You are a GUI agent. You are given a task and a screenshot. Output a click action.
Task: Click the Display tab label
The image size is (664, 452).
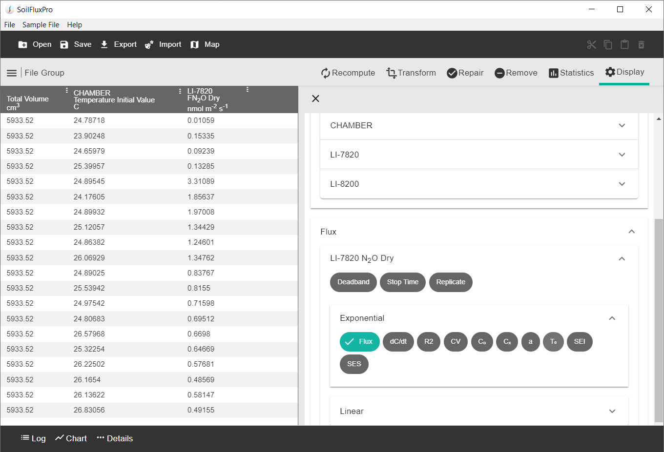(x=630, y=72)
